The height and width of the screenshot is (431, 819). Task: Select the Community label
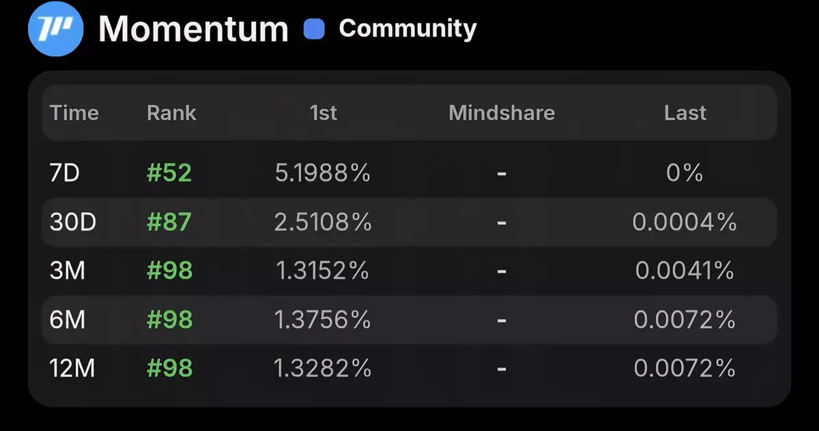407,29
